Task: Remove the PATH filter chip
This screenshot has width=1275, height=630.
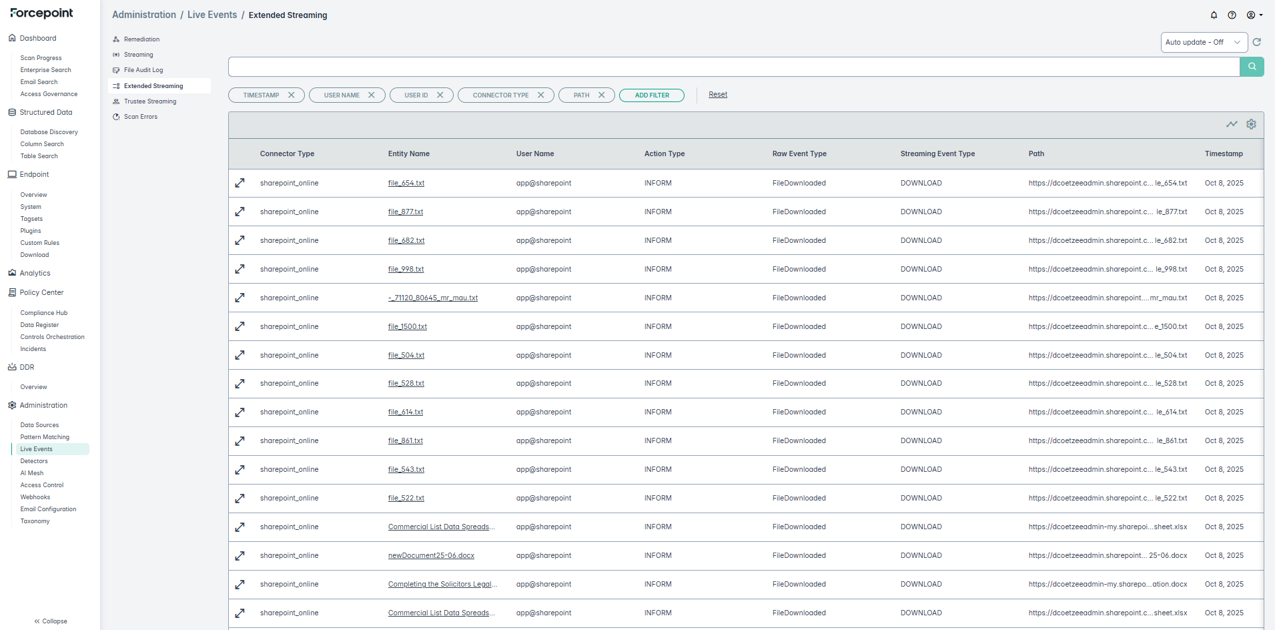Action: click(602, 95)
